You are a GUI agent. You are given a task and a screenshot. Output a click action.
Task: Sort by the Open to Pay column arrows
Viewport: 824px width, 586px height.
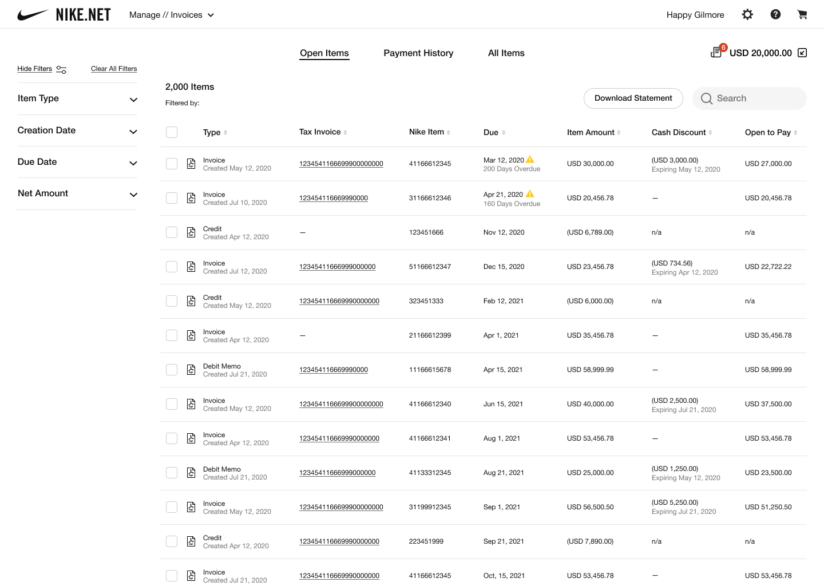(x=795, y=132)
